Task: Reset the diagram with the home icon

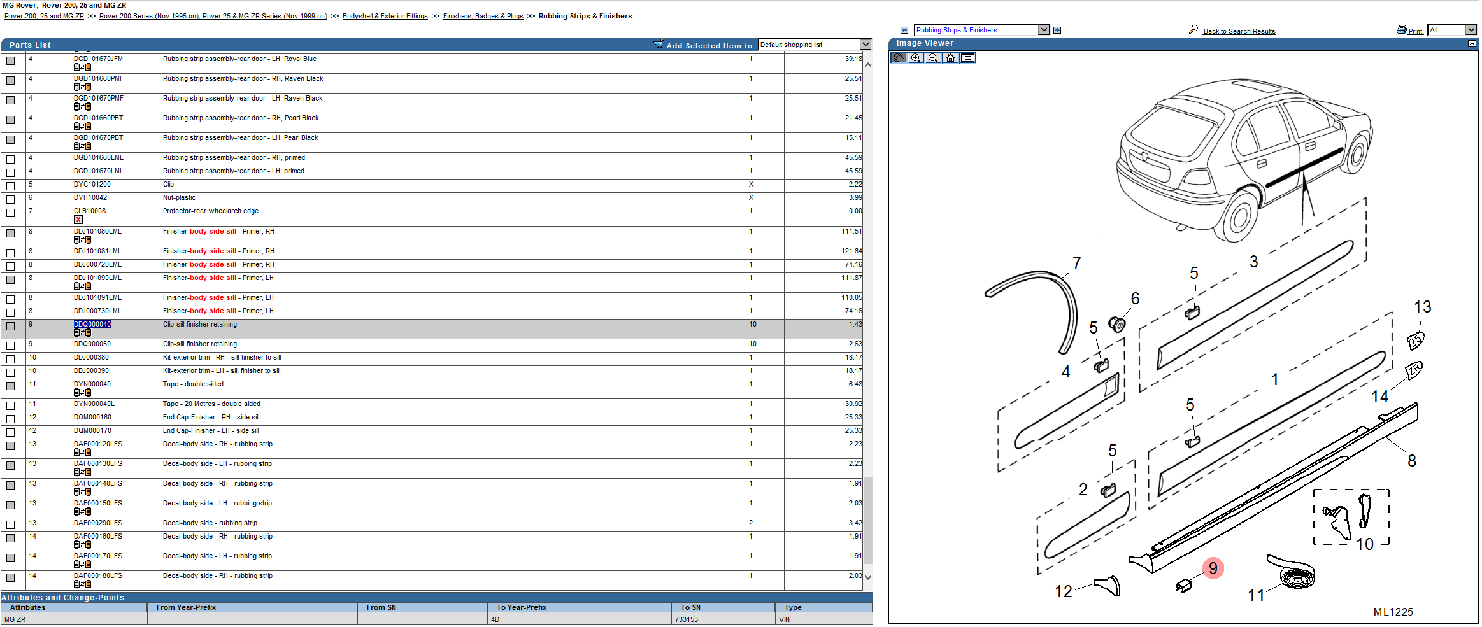Action: [950, 58]
